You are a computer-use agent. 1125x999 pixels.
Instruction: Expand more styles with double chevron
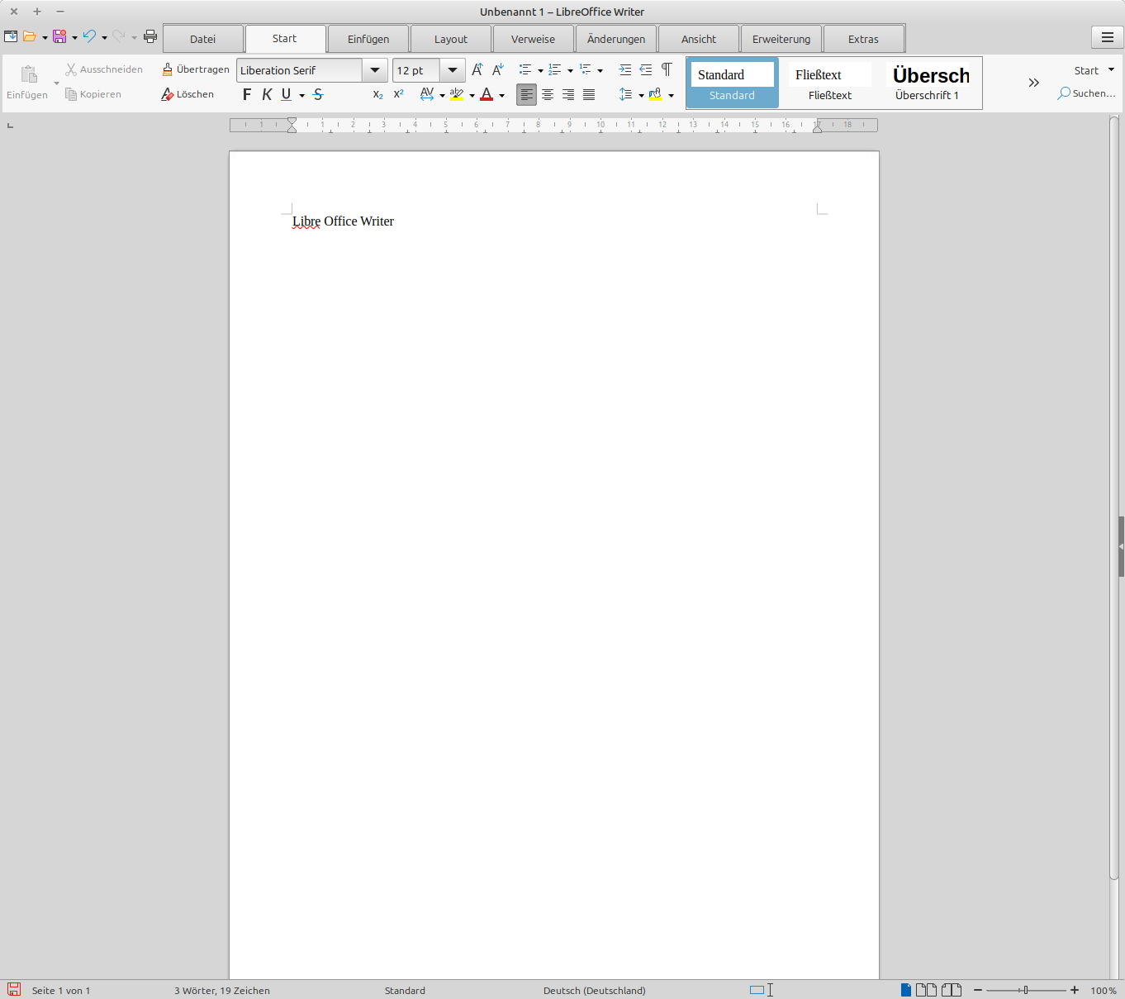(1033, 83)
